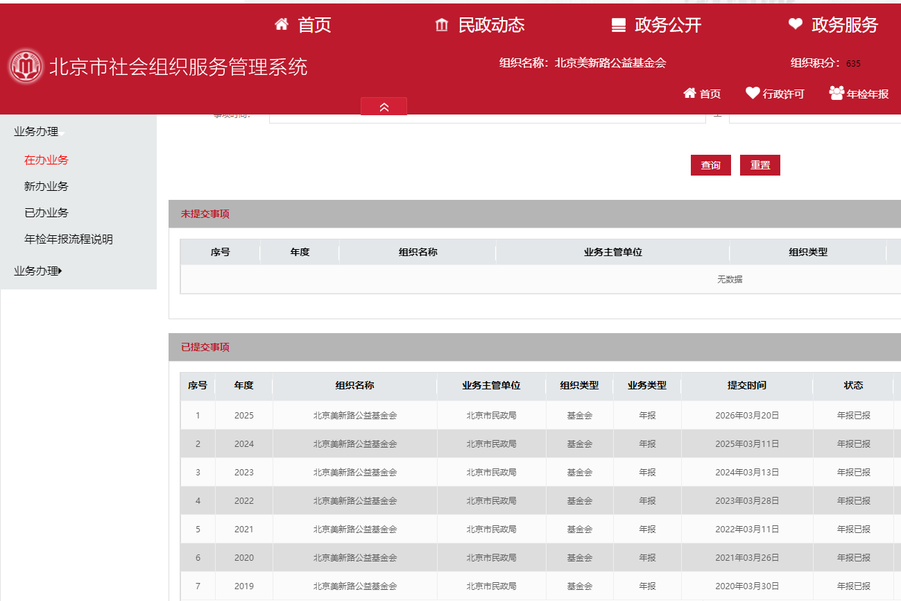The image size is (901, 601).
Task: Click 业务主管单位 header in 未提交事项 table
Action: coord(612,252)
